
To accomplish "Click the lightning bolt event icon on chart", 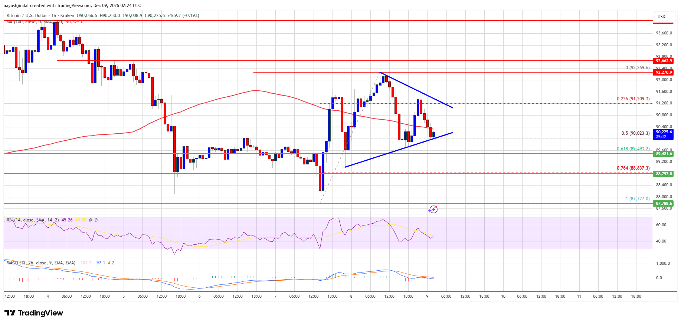I will point(433,210).
